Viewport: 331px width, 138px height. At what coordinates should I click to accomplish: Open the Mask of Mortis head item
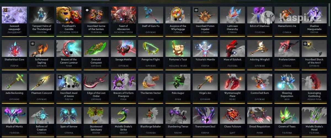(x=14, y=121)
